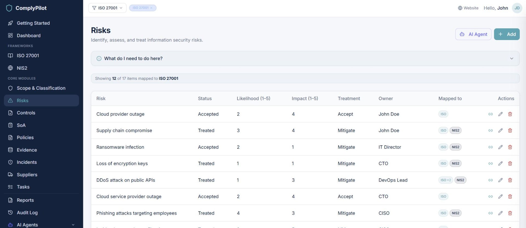Open the Incidents module

41,162
